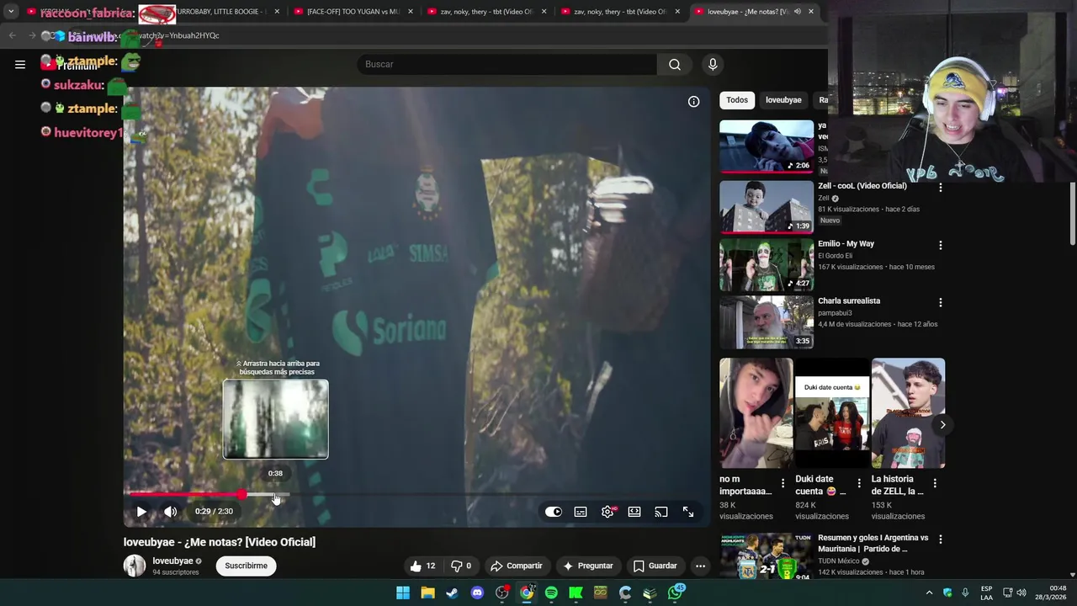Open the loveubyae channel avatar

click(x=135, y=566)
